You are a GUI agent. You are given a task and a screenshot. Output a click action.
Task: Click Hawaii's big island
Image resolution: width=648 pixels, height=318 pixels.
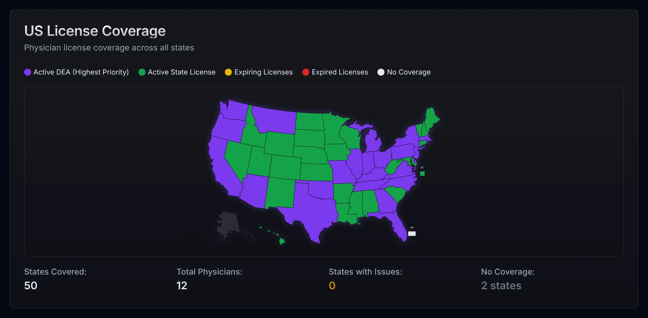[x=282, y=241]
